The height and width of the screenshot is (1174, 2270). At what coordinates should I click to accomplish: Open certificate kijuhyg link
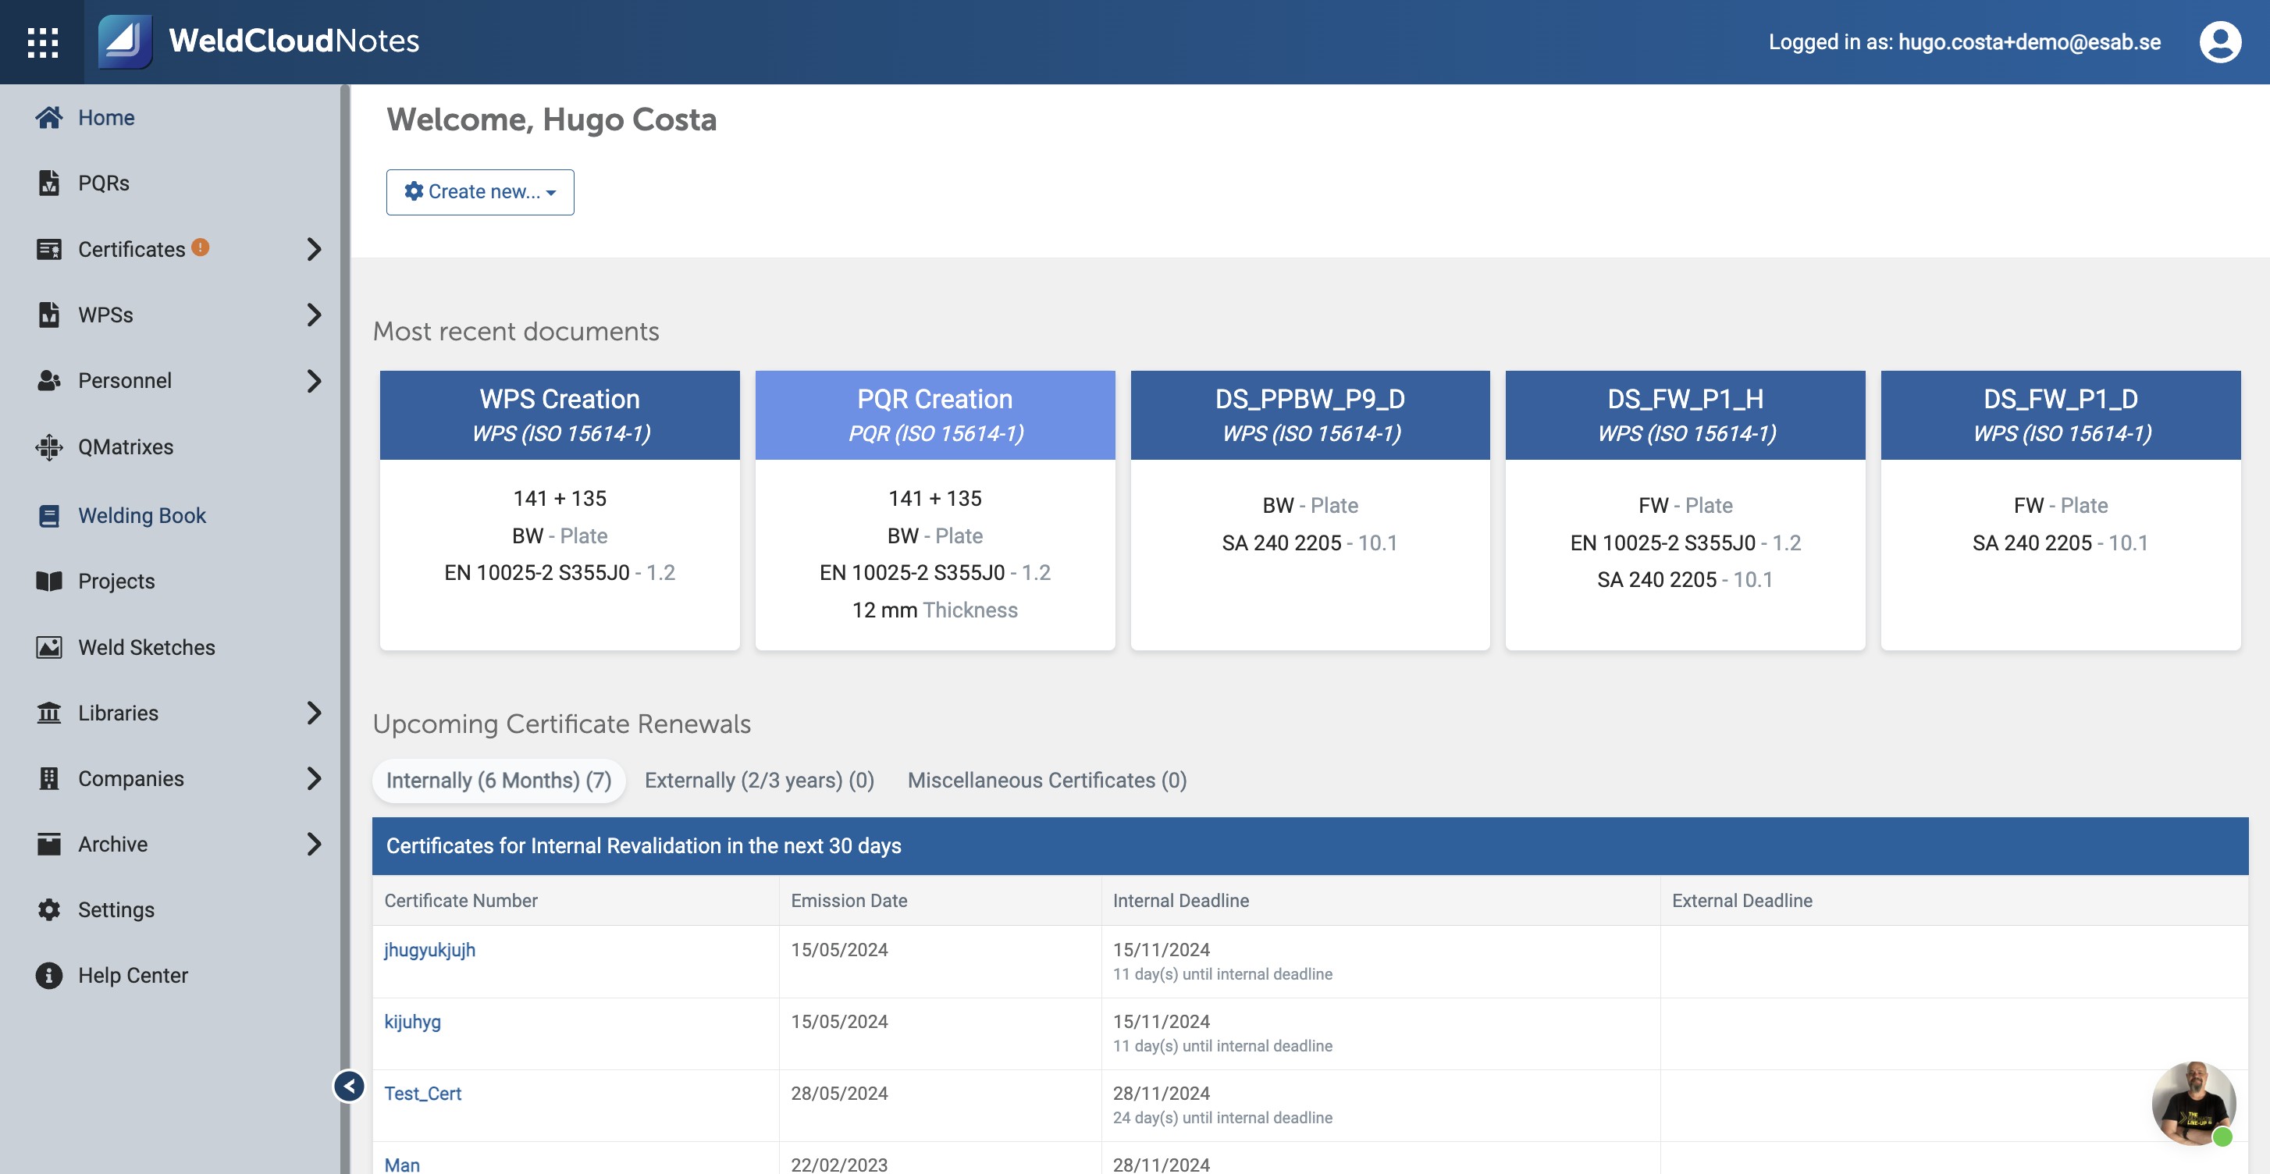click(x=412, y=1022)
